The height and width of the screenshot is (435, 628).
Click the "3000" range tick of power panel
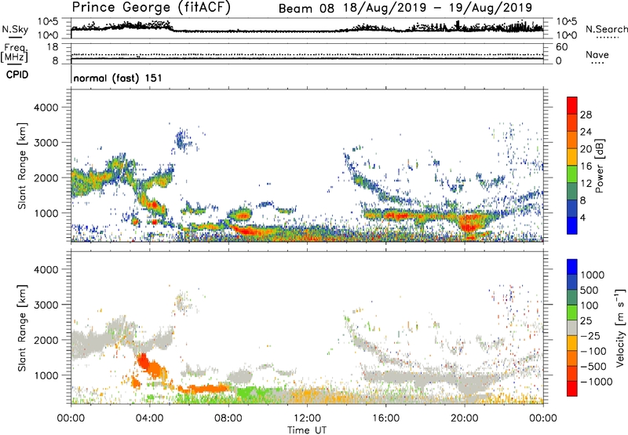click(46, 143)
